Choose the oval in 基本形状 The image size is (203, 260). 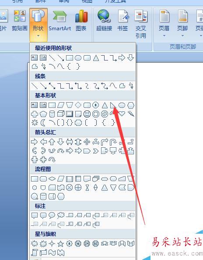[122, 105]
